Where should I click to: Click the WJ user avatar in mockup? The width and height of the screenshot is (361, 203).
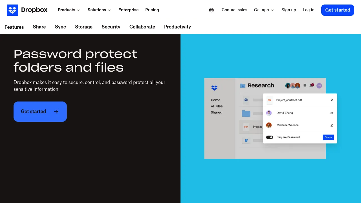click(x=319, y=86)
